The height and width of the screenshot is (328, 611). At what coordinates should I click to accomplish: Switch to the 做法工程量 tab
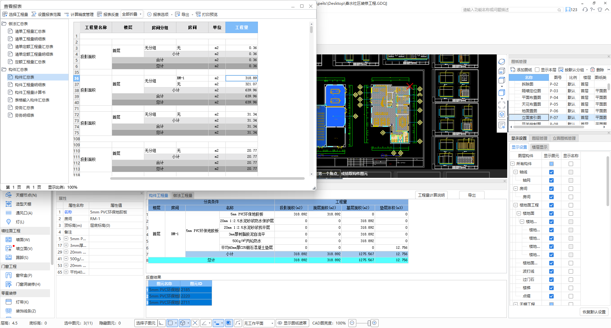183,195
